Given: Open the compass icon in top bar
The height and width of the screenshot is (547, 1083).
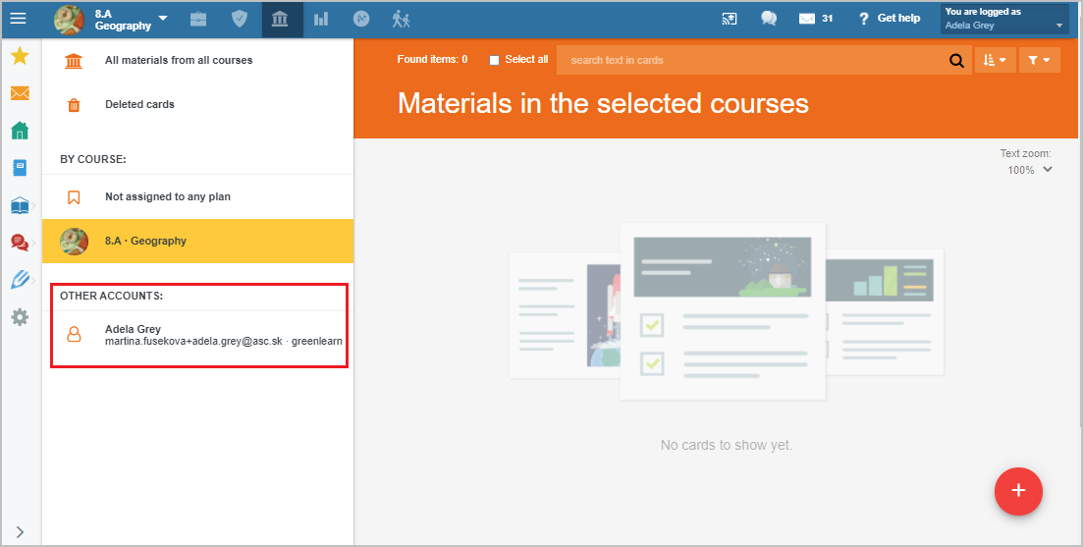Looking at the screenshot, I should (x=361, y=20).
